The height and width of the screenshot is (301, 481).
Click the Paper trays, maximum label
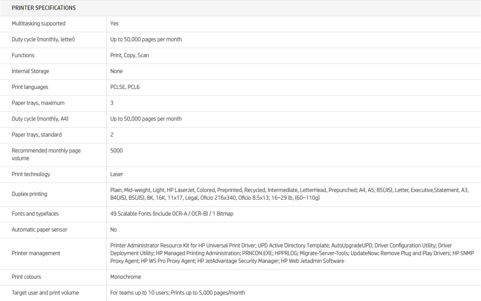[38, 103]
